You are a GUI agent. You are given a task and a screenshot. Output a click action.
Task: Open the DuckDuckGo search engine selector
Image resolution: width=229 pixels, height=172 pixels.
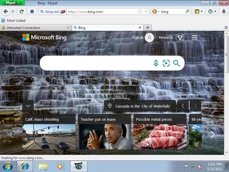155,11
